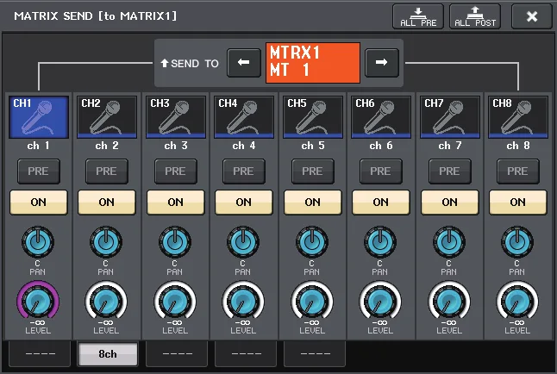Turn off the ON button for ch 8
This screenshot has width=557, height=374.
click(518, 203)
